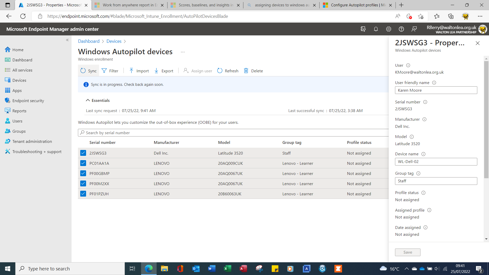Viewport: 489px width, 275px height.
Task: Open the directory and subscription icon
Action: pos(363,29)
